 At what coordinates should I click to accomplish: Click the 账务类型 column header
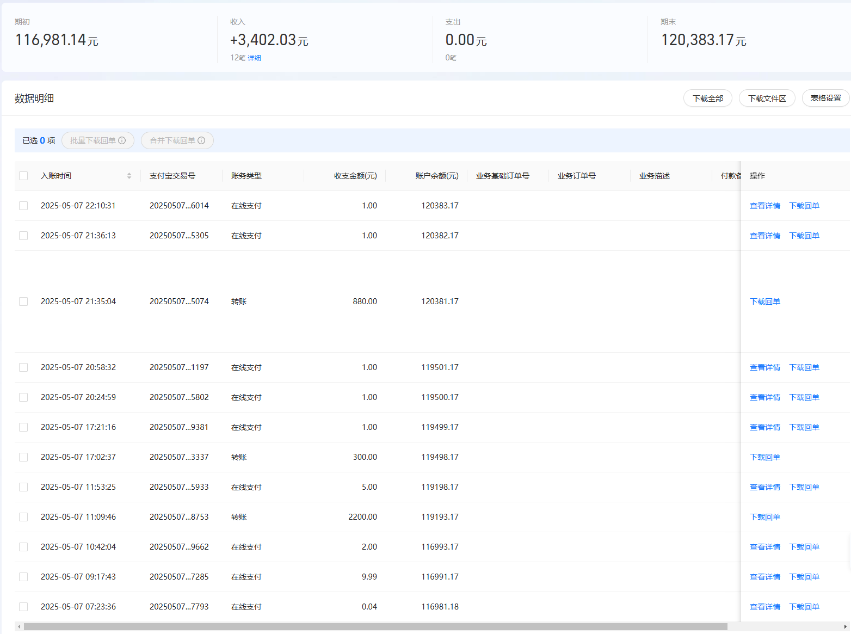(246, 176)
